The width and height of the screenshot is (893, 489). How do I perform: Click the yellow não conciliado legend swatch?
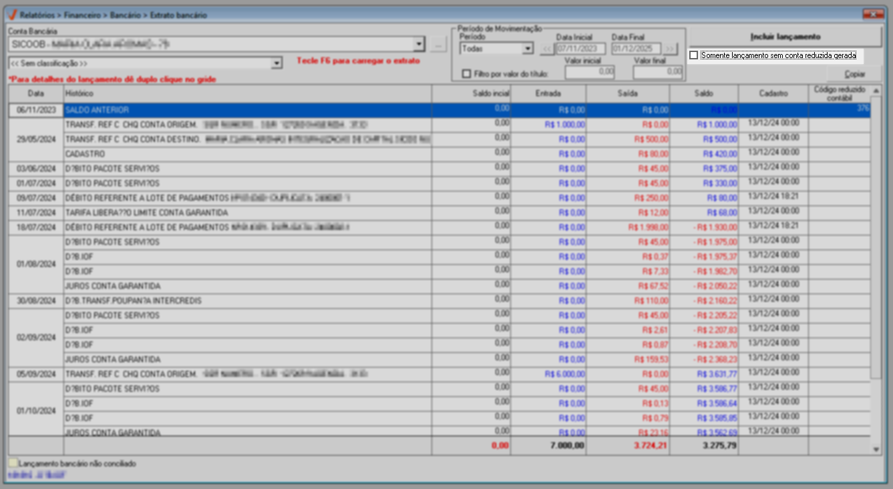[x=13, y=463]
